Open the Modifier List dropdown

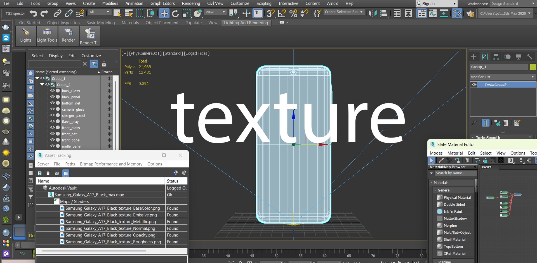(503, 77)
